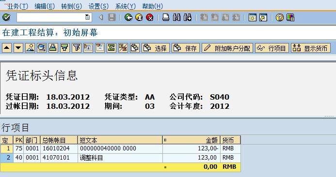Click the small grey left-triangle beside the command field
Image resolution: width=336 pixels, height=177 pixels.
point(101,17)
